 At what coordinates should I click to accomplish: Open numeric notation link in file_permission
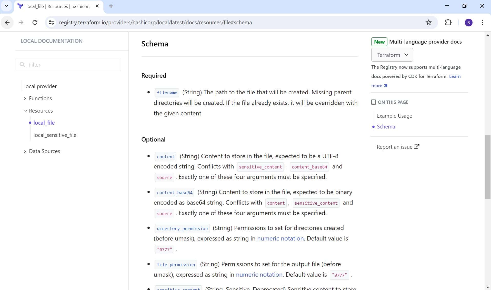click(x=259, y=275)
